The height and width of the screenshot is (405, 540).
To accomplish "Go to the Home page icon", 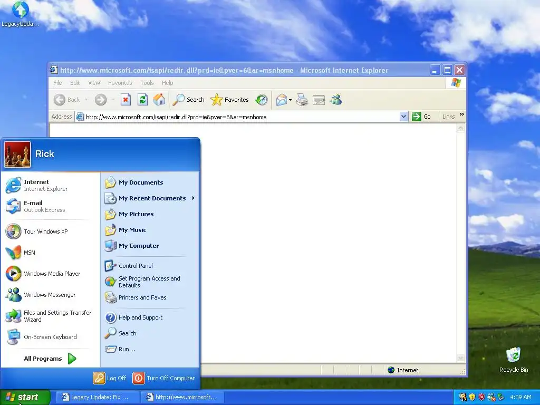I will [x=159, y=100].
